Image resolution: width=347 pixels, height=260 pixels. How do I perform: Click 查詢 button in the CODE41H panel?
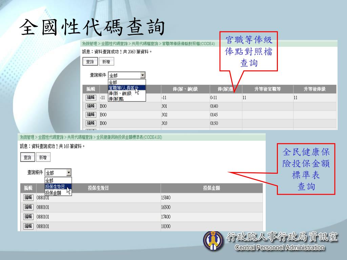27,157
